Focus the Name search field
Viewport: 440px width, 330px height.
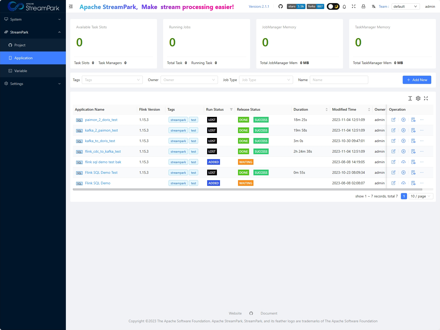tap(339, 80)
